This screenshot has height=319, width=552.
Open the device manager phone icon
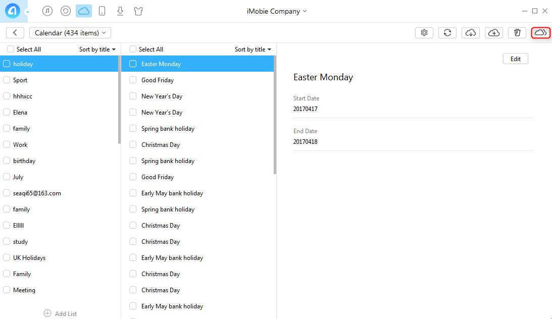(102, 11)
